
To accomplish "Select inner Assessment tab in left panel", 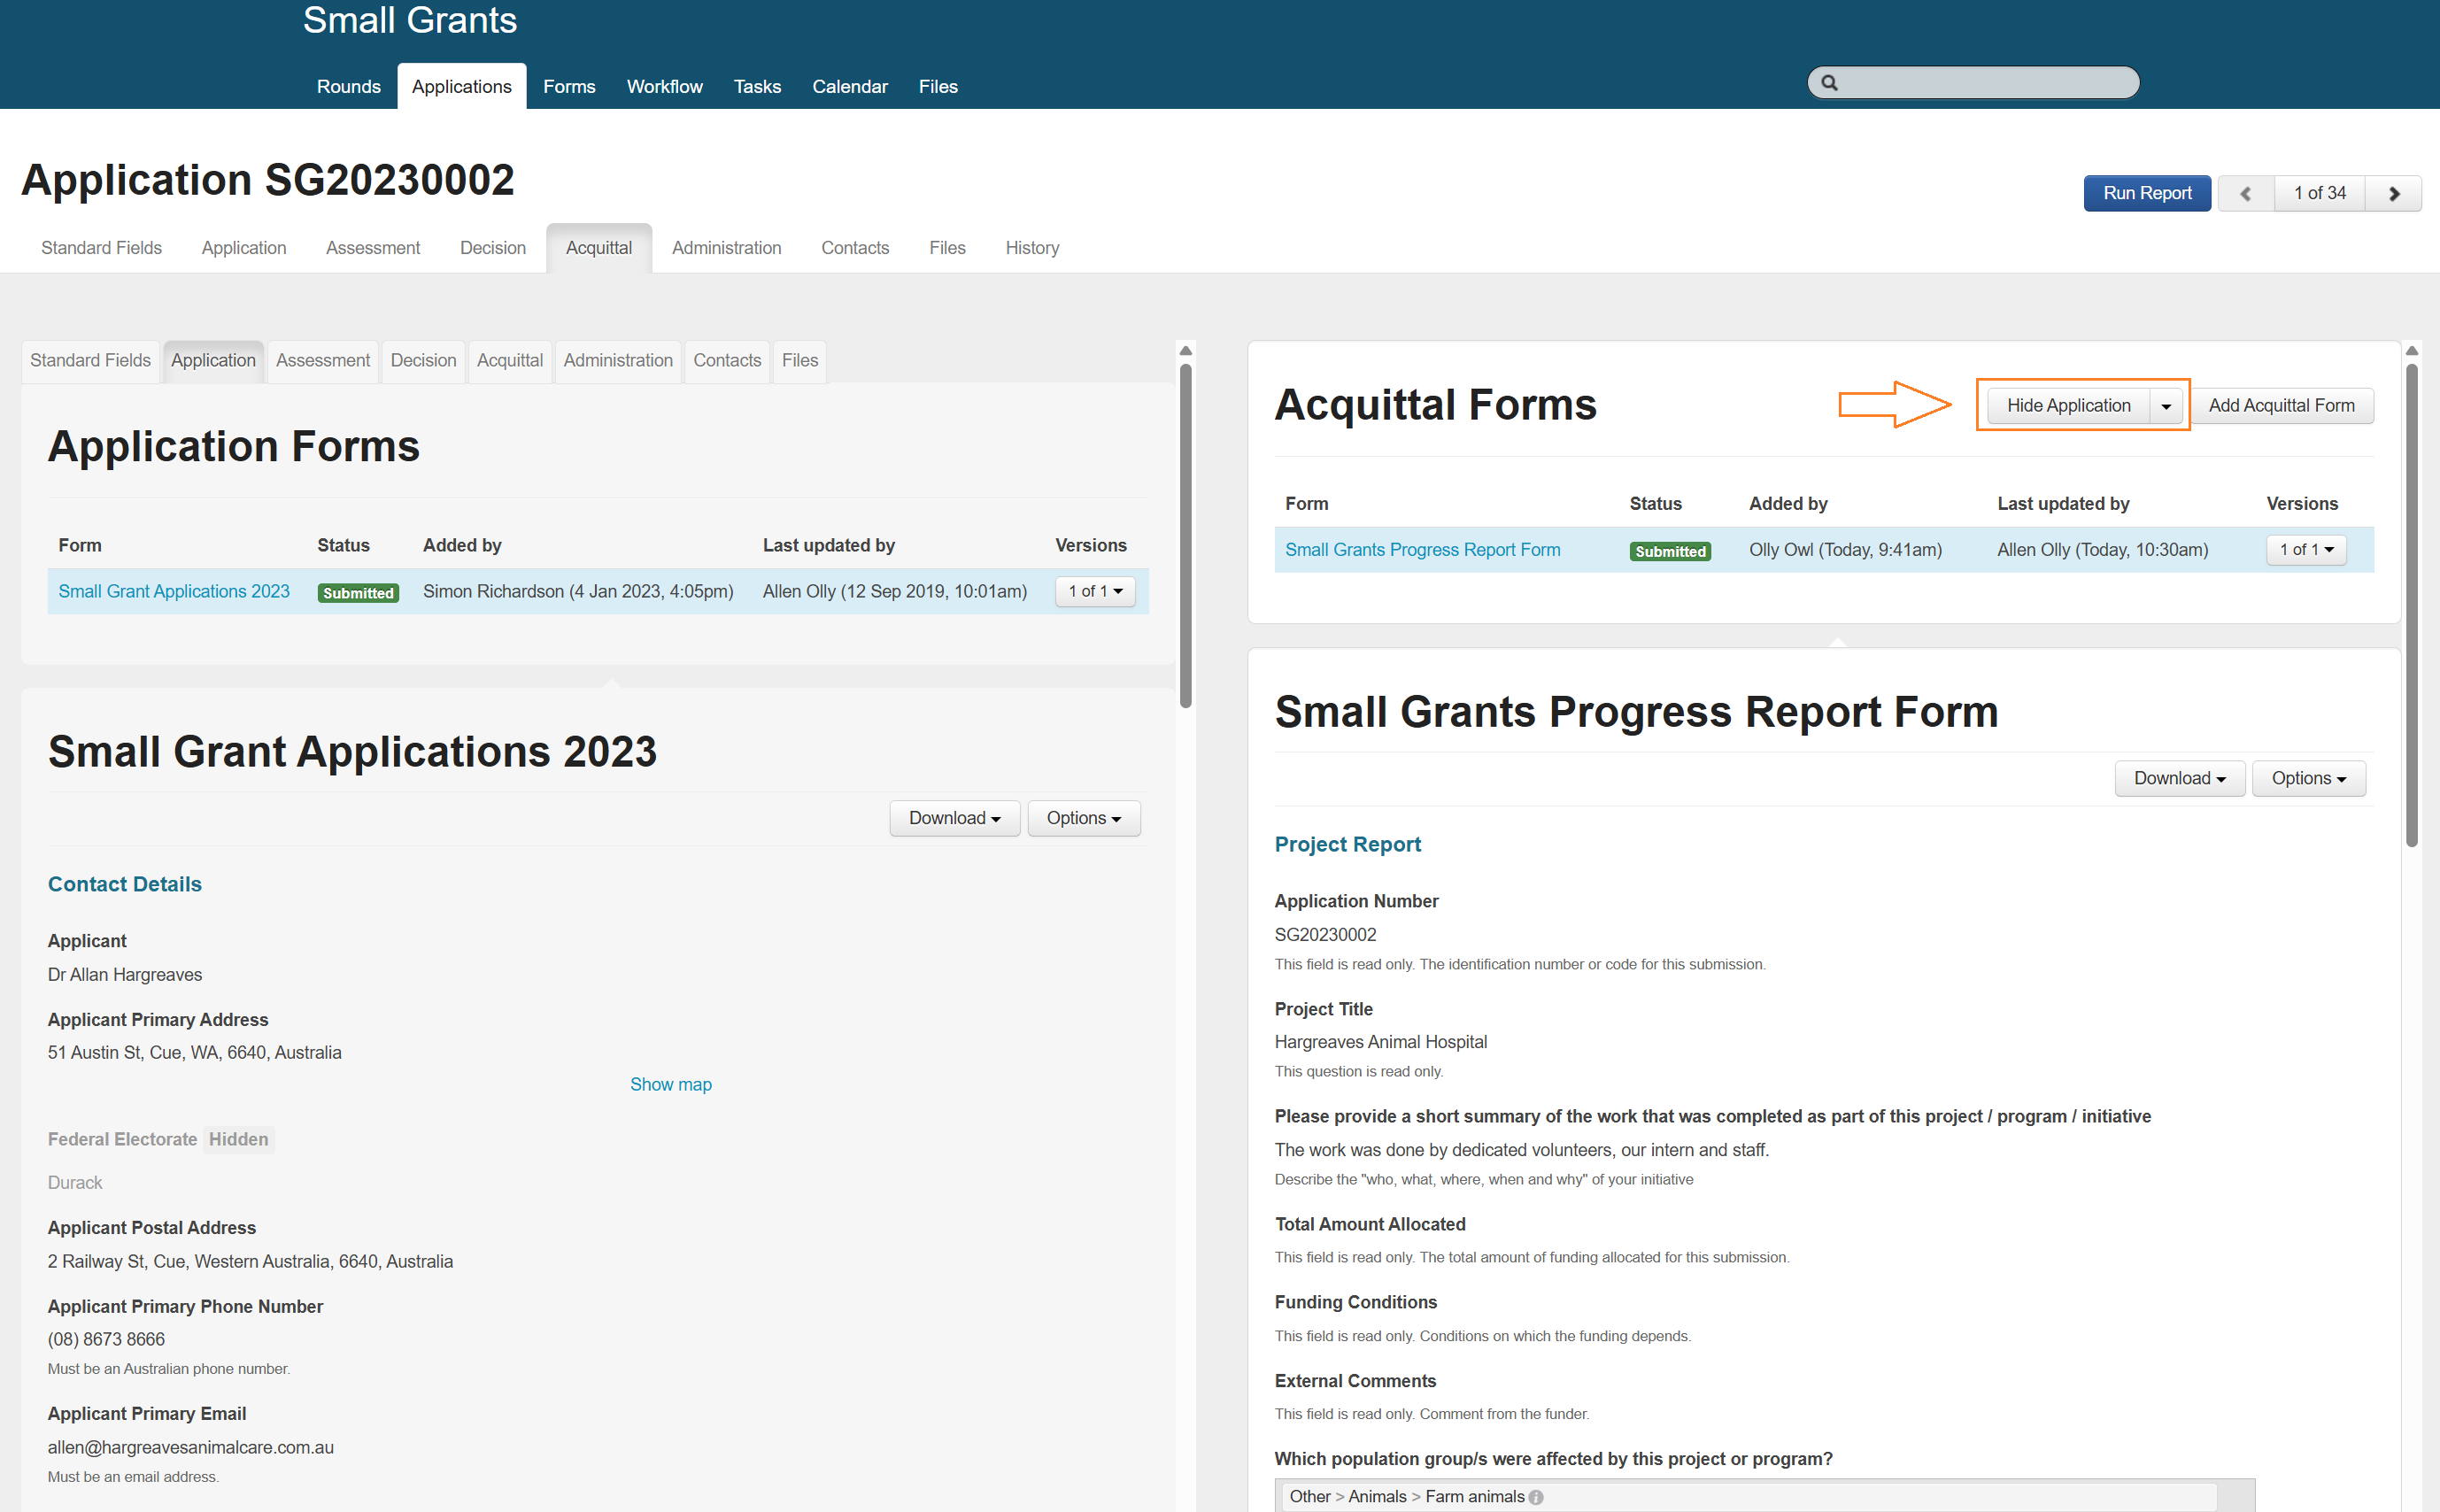I will [322, 360].
